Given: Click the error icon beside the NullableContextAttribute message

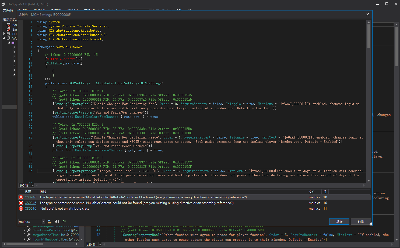Looking at the screenshot, I should pos(21,197).
